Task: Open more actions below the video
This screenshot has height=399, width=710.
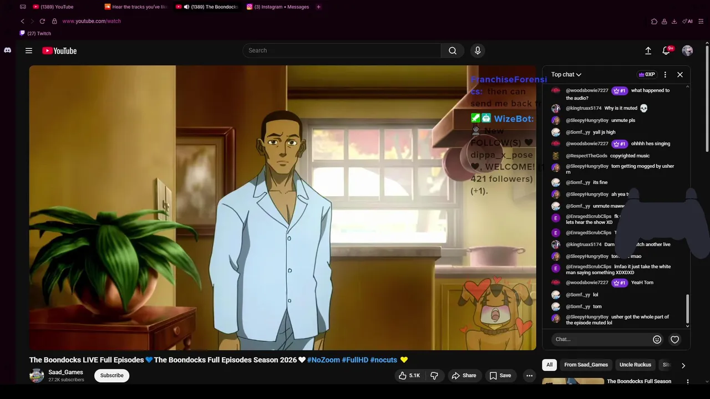Action: coord(529,376)
